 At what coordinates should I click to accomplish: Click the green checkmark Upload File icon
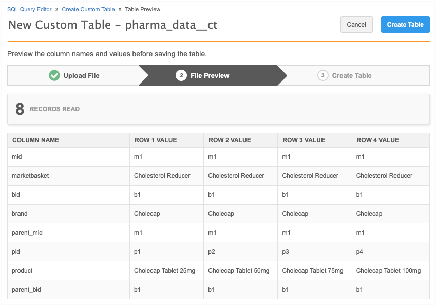[x=54, y=76]
